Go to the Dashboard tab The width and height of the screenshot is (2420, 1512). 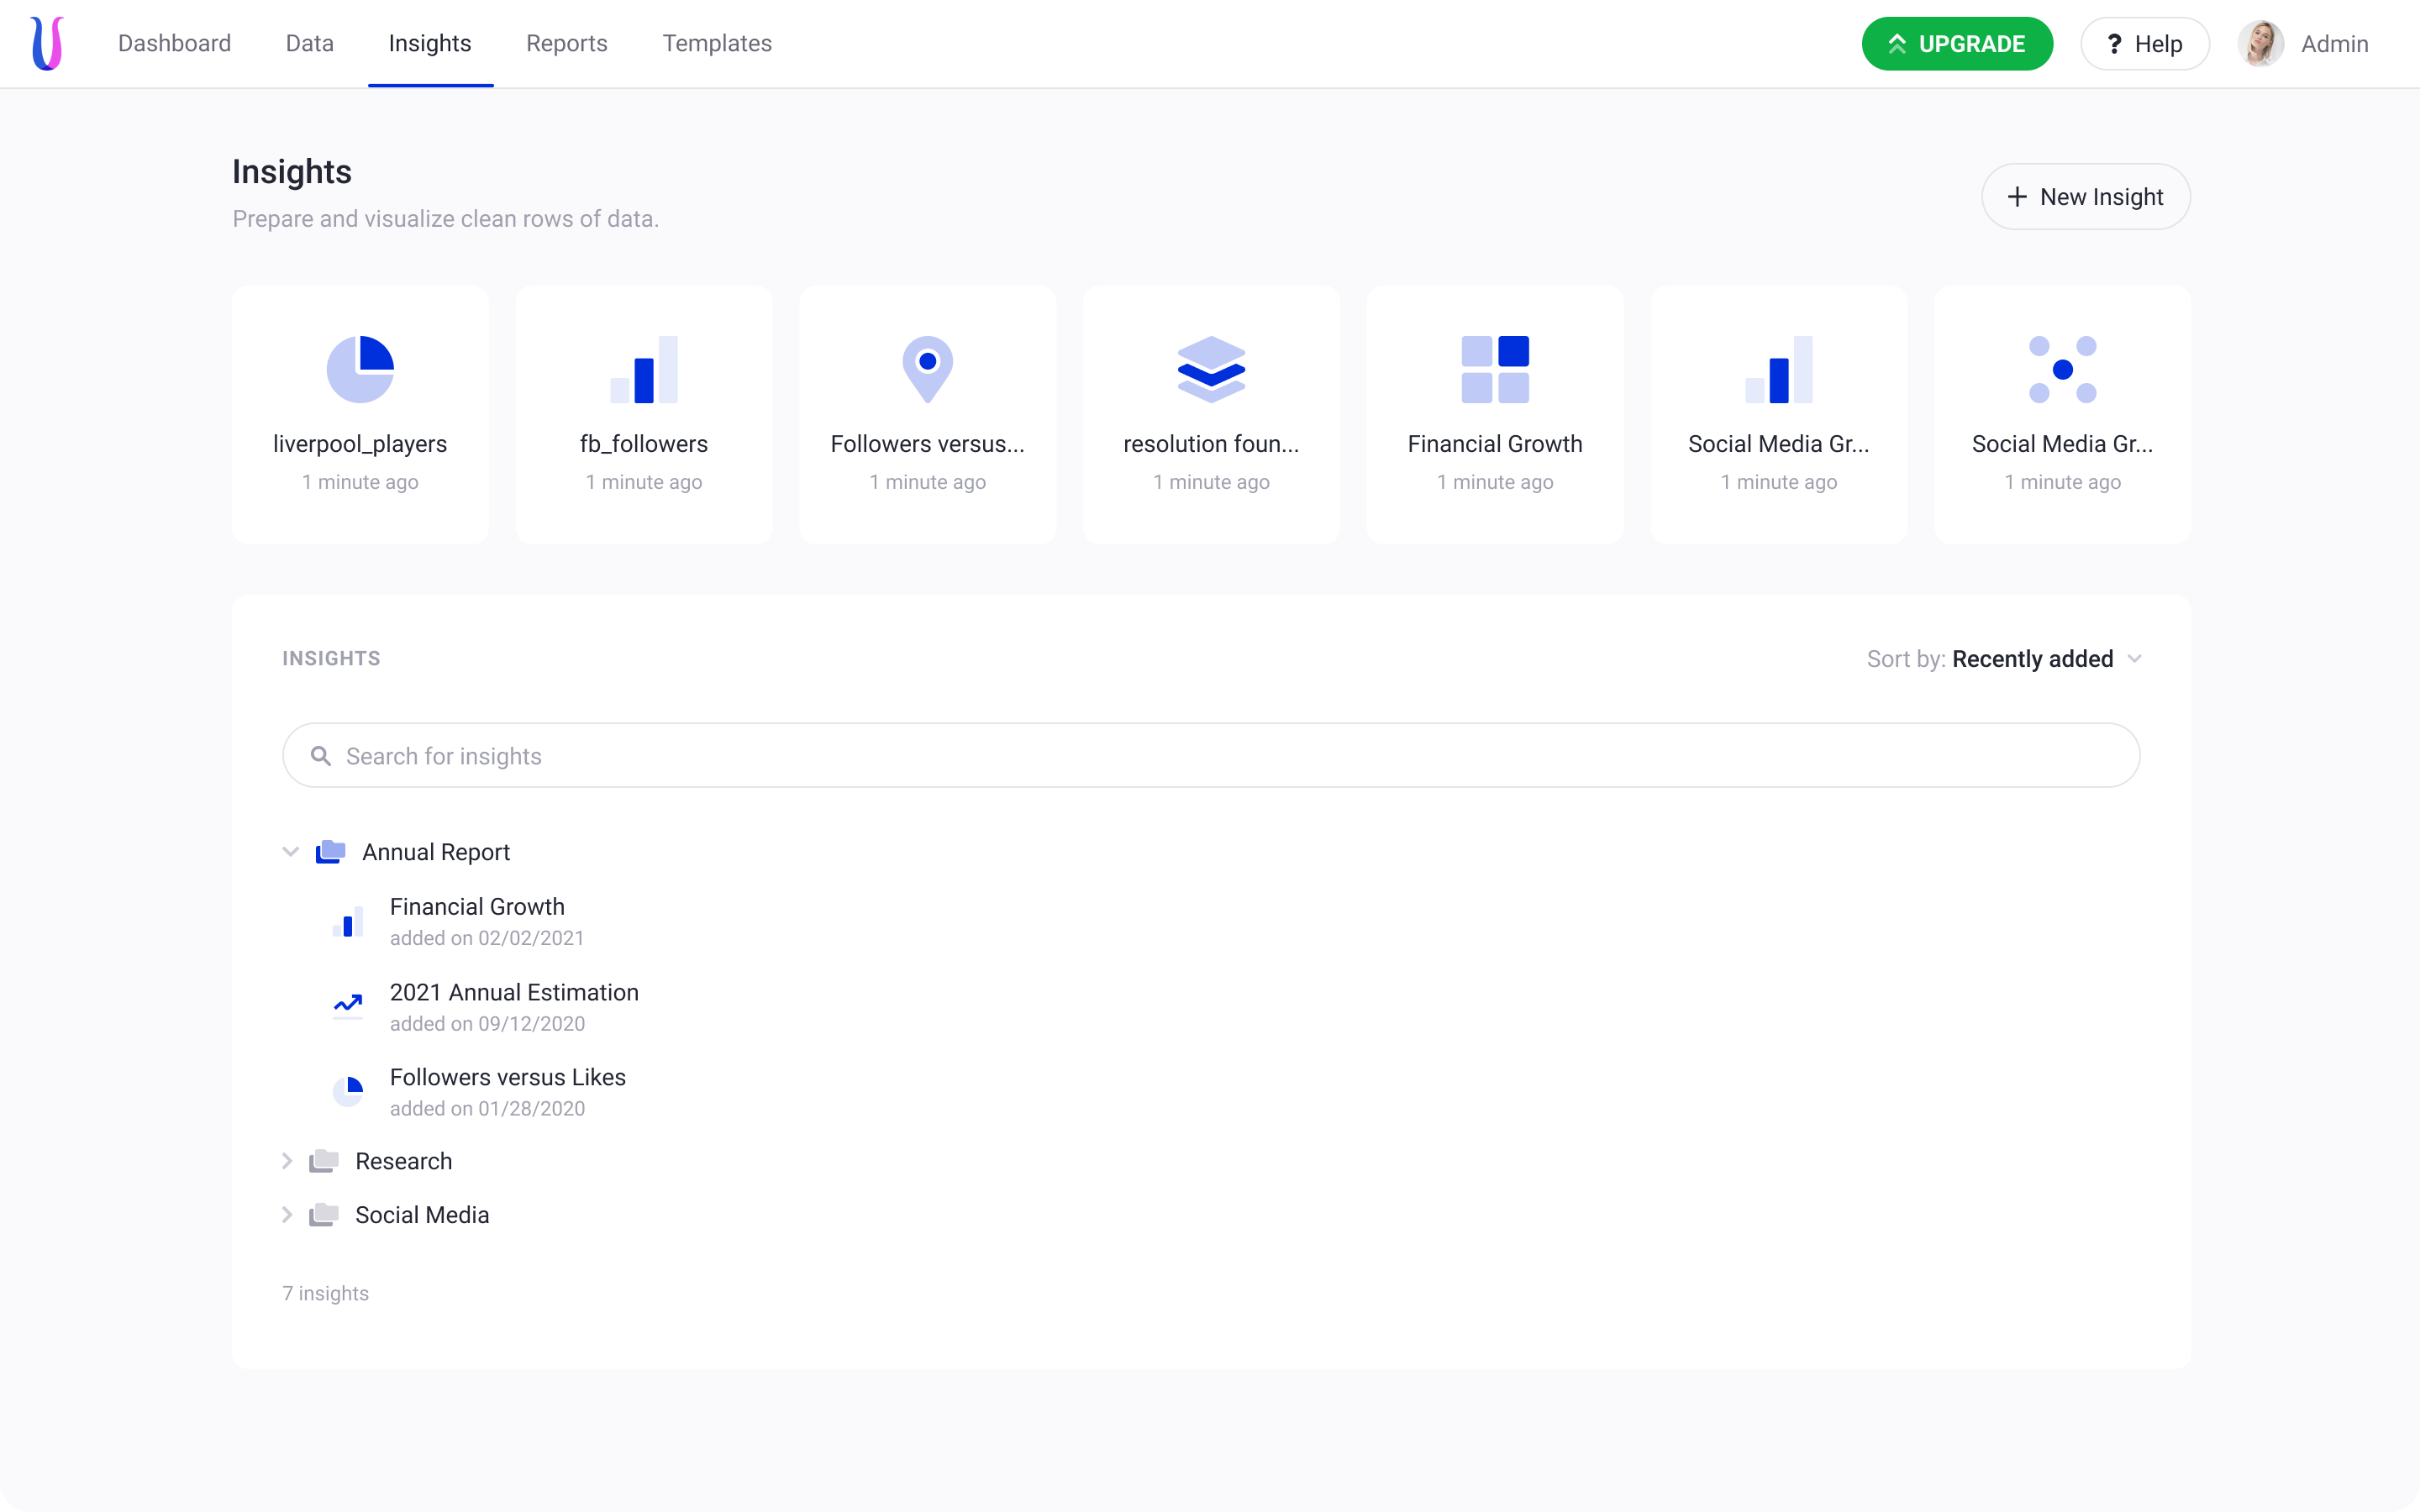click(x=174, y=43)
